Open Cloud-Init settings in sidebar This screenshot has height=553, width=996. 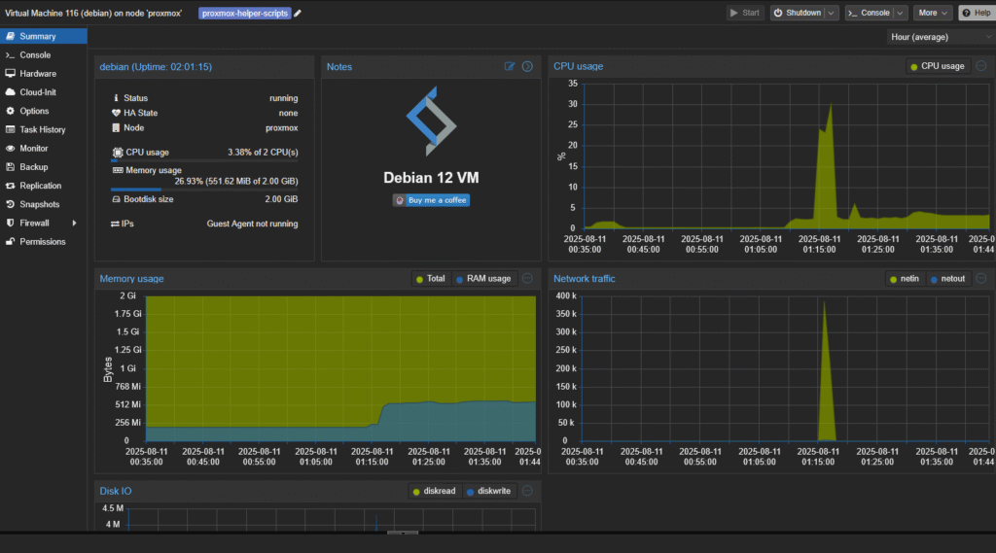(x=38, y=92)
